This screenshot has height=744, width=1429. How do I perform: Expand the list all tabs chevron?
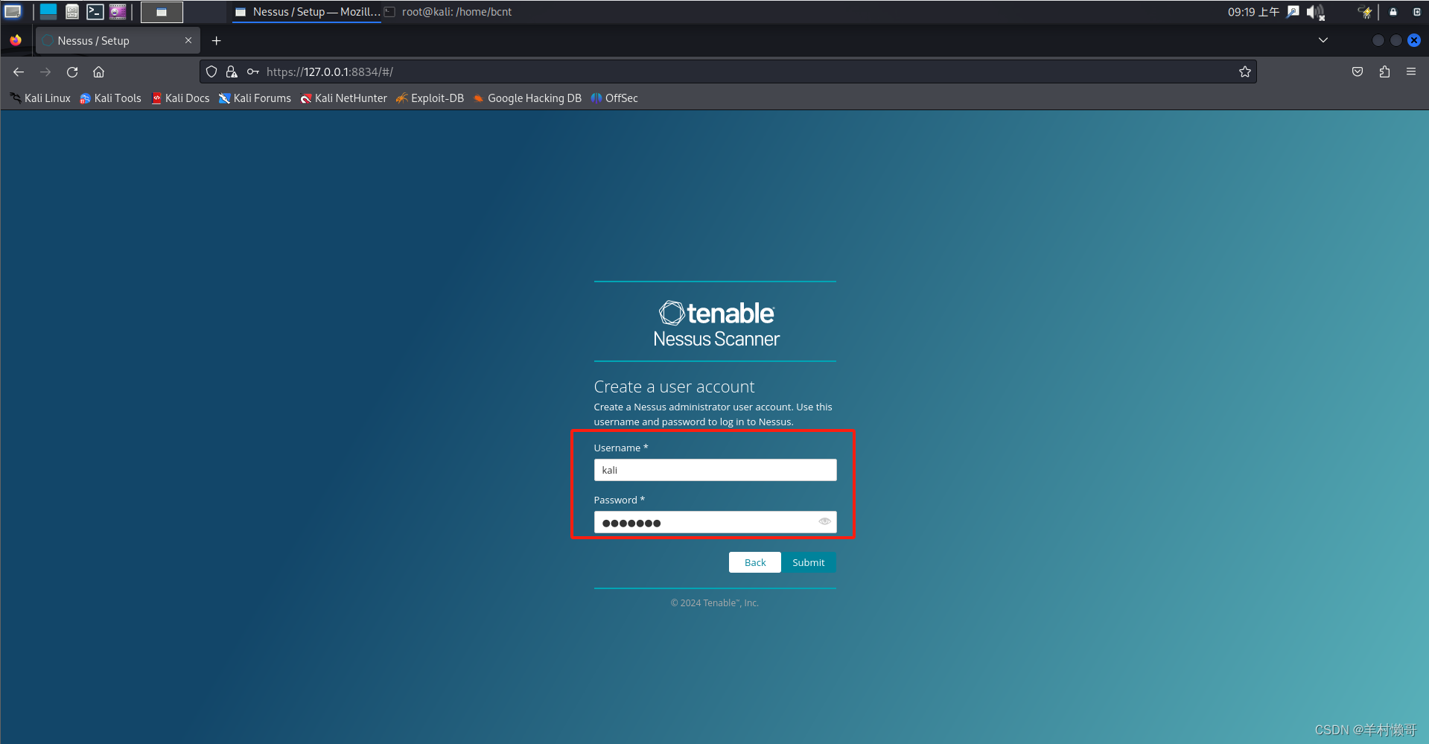click(x=1323, y=40)
